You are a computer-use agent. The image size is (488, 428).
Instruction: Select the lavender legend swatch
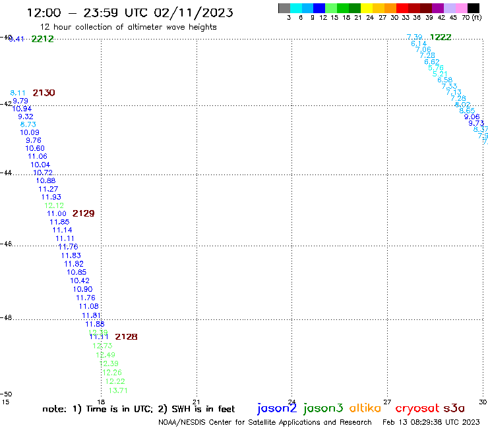[449, 8]
